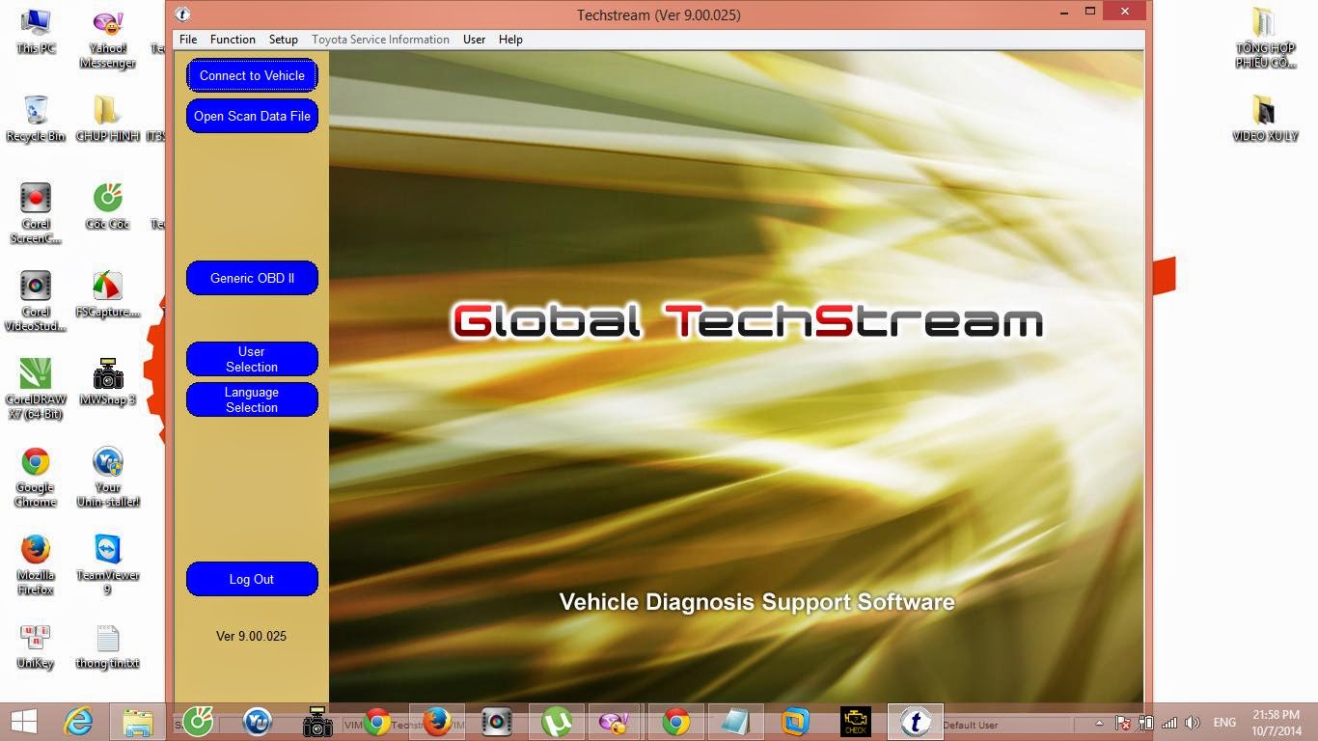This screenshot has width=1318, height=741.
Task: Open the network signal tray icon
Action: 1169,723
